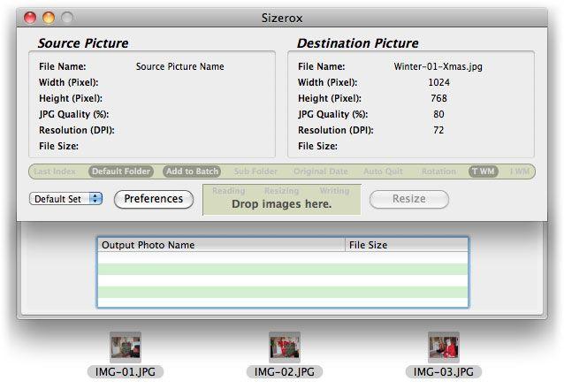Click the destination file name Winter-01-Xmas.jpg
This screenshot has width=564, height=389.
(x=438, y=66)
